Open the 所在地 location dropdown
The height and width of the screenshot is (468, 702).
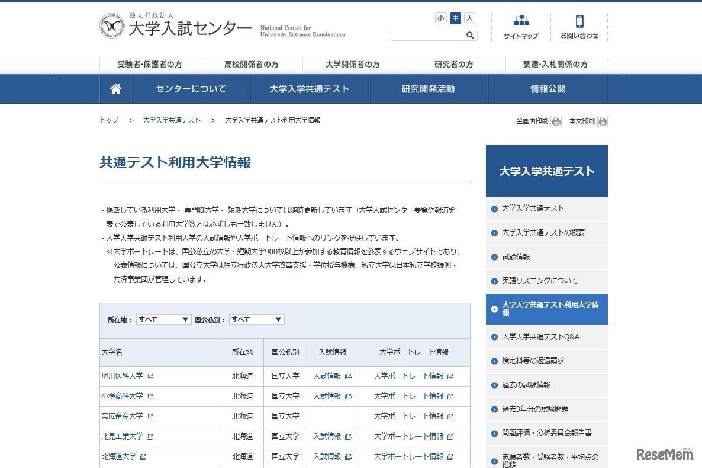(x=163, y=319)
